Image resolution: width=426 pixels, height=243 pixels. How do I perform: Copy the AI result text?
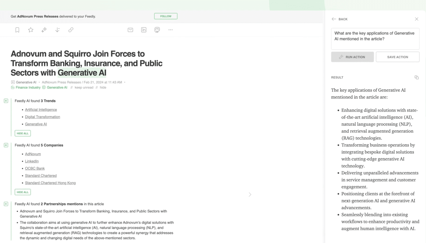point(417,77)
